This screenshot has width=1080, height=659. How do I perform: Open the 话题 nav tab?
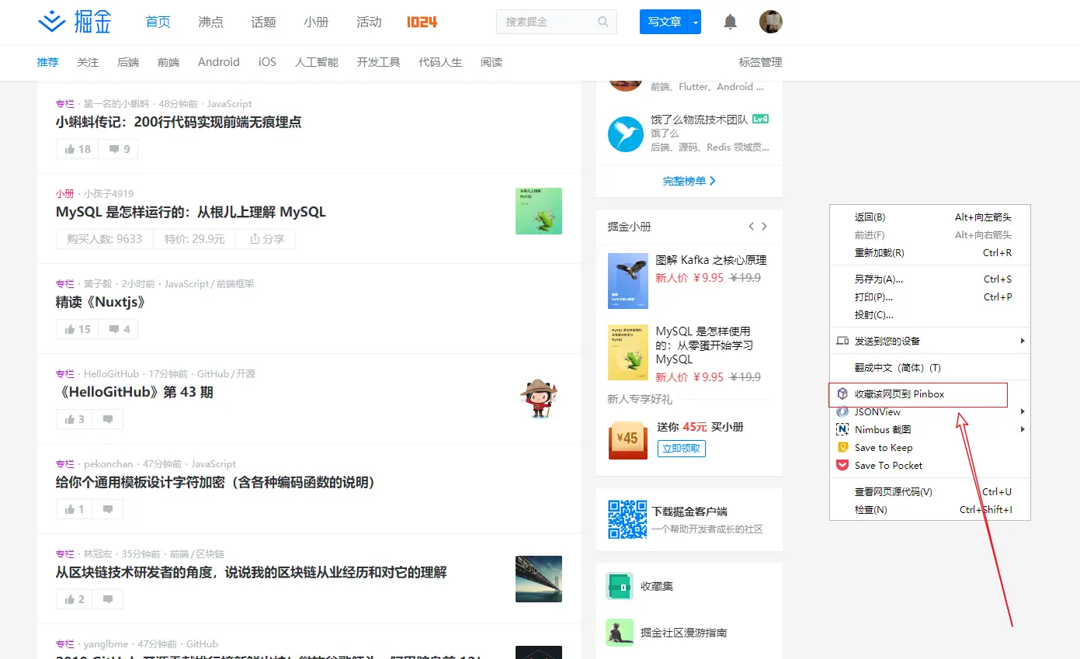pos(263,22)
